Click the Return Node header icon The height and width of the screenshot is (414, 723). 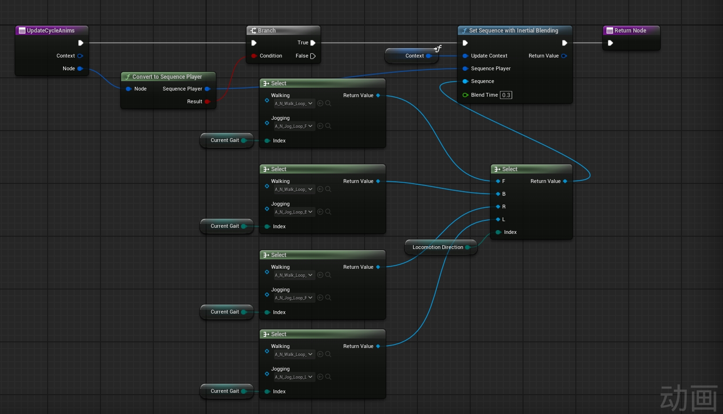pyautogui.click(x=610, y=31)
